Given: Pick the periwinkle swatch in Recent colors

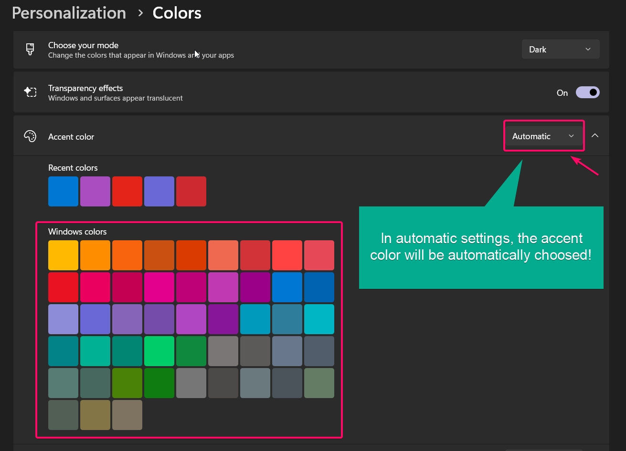Looking at the screenshot, I should 159,192.
